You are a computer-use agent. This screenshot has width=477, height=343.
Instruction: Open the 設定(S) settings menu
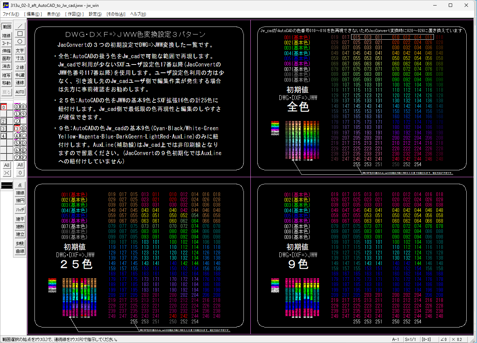coord(95,14)
